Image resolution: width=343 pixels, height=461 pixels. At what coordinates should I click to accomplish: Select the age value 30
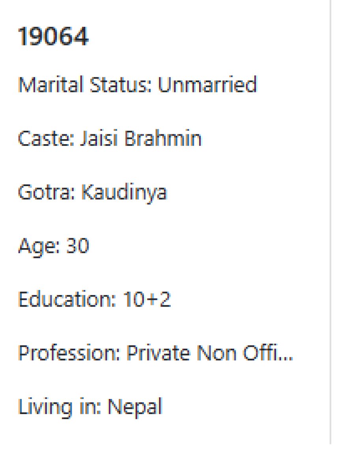click(78, 246)
